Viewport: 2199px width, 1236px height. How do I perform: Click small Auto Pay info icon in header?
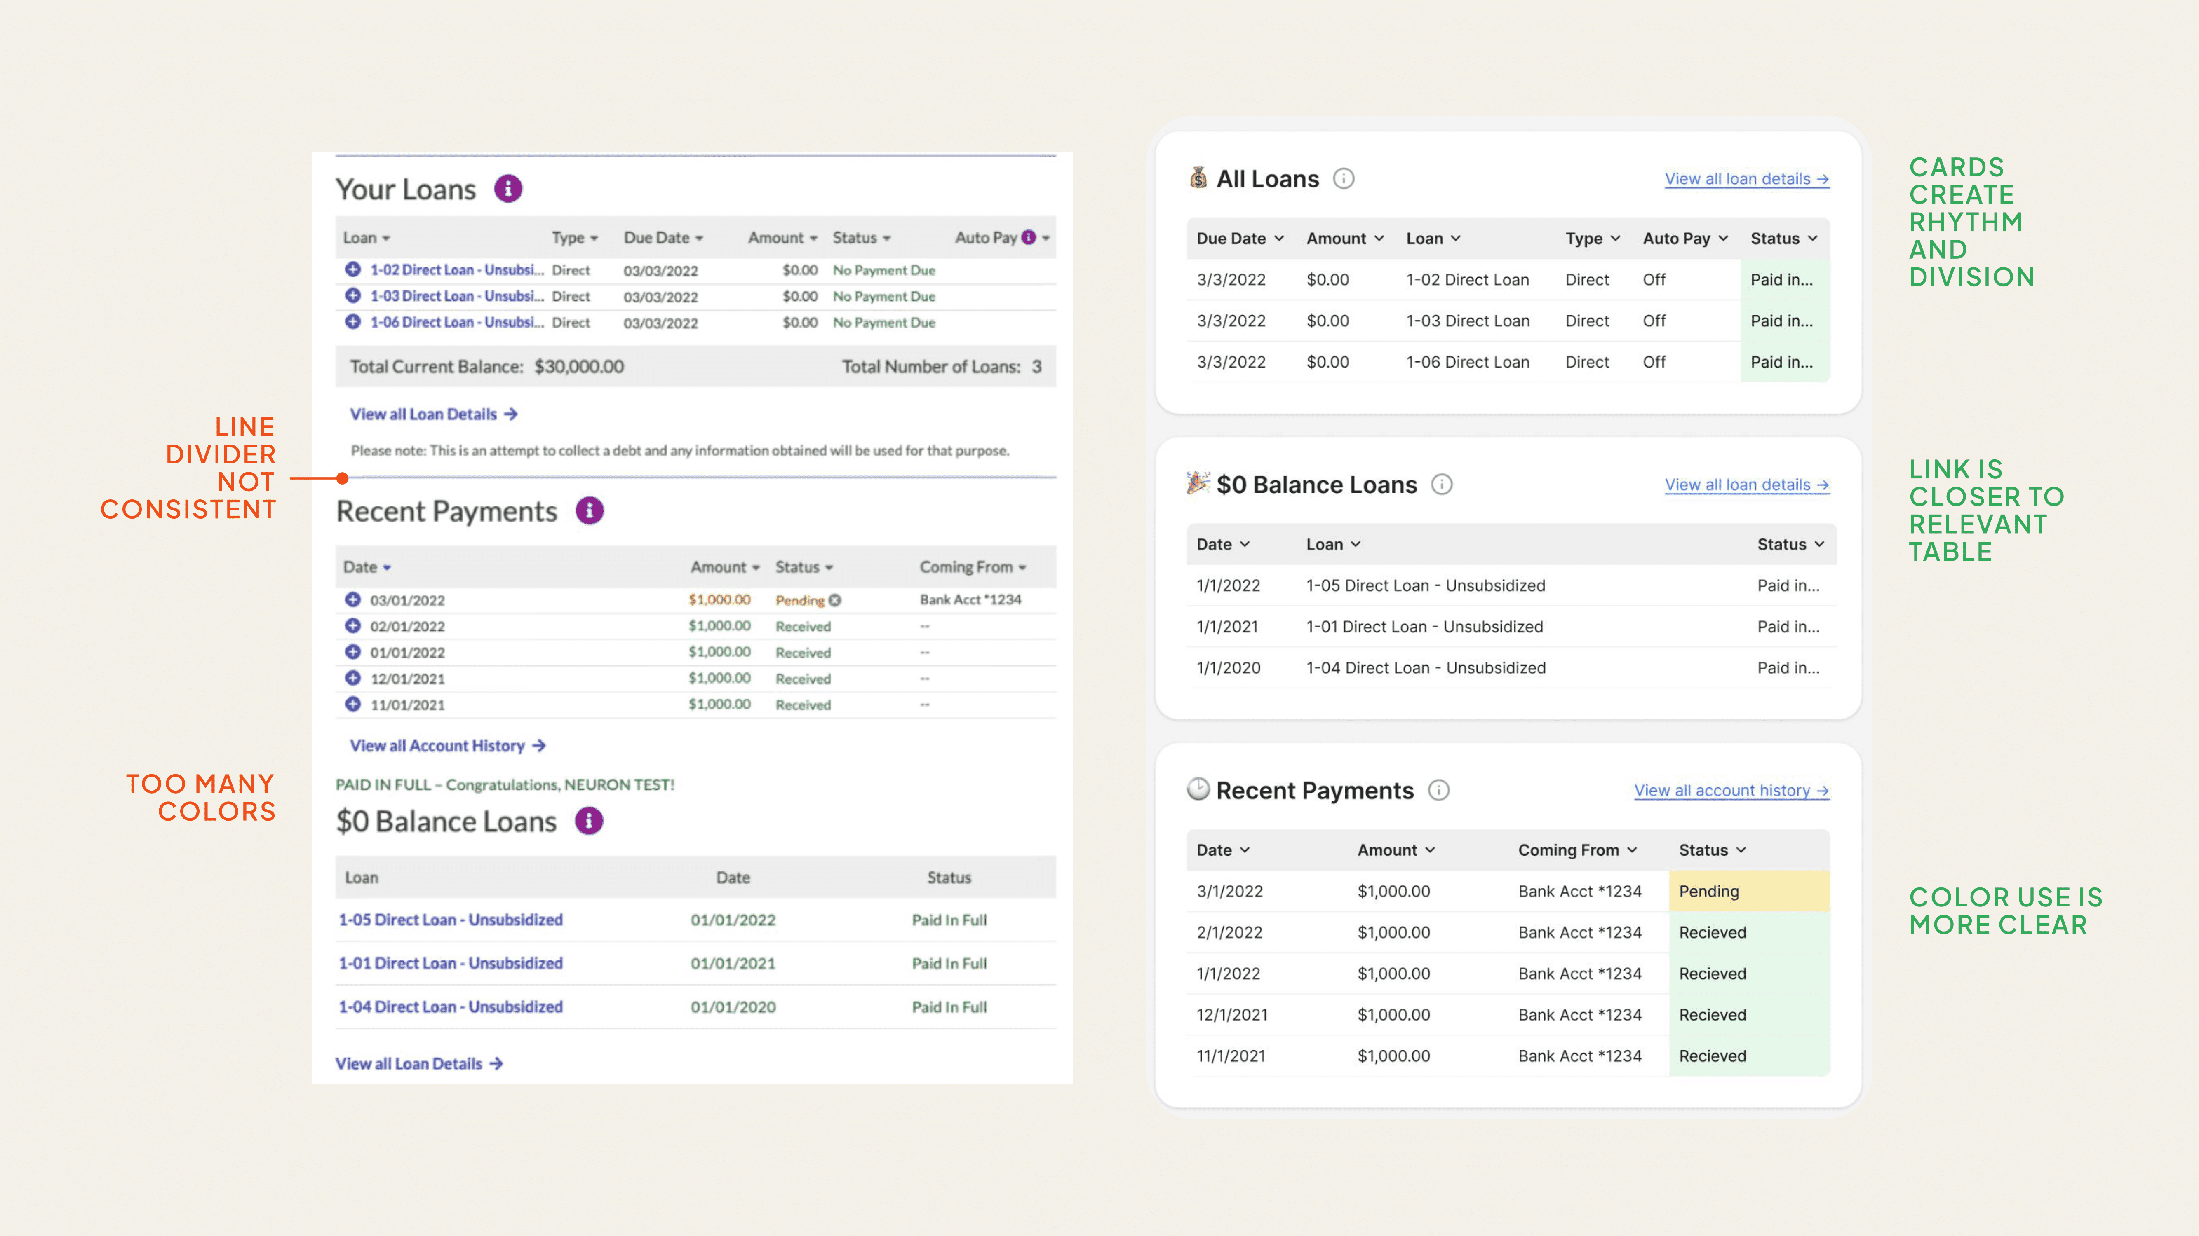1029,237
